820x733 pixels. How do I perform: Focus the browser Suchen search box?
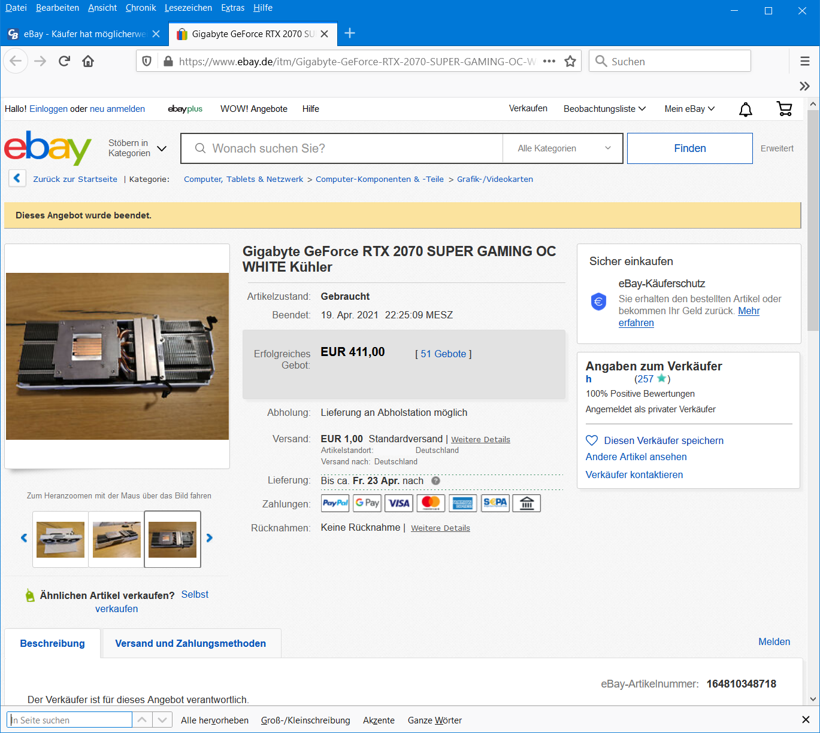[670, 61]
